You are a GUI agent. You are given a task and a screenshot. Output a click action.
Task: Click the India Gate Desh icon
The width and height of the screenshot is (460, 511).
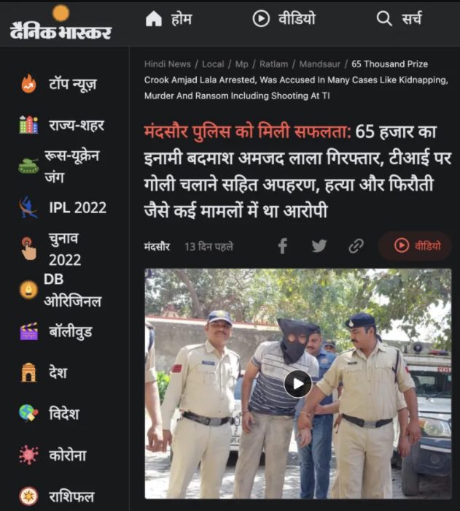coord(28,372)
